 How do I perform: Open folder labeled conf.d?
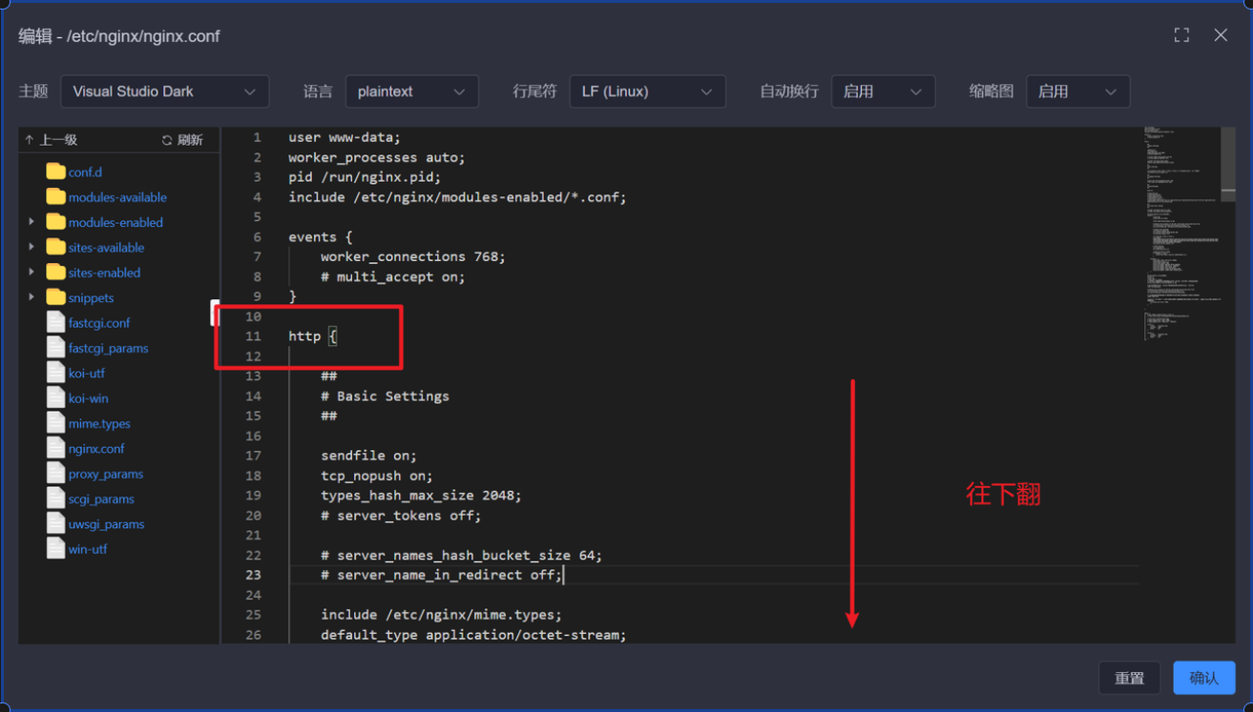(85, 172)
